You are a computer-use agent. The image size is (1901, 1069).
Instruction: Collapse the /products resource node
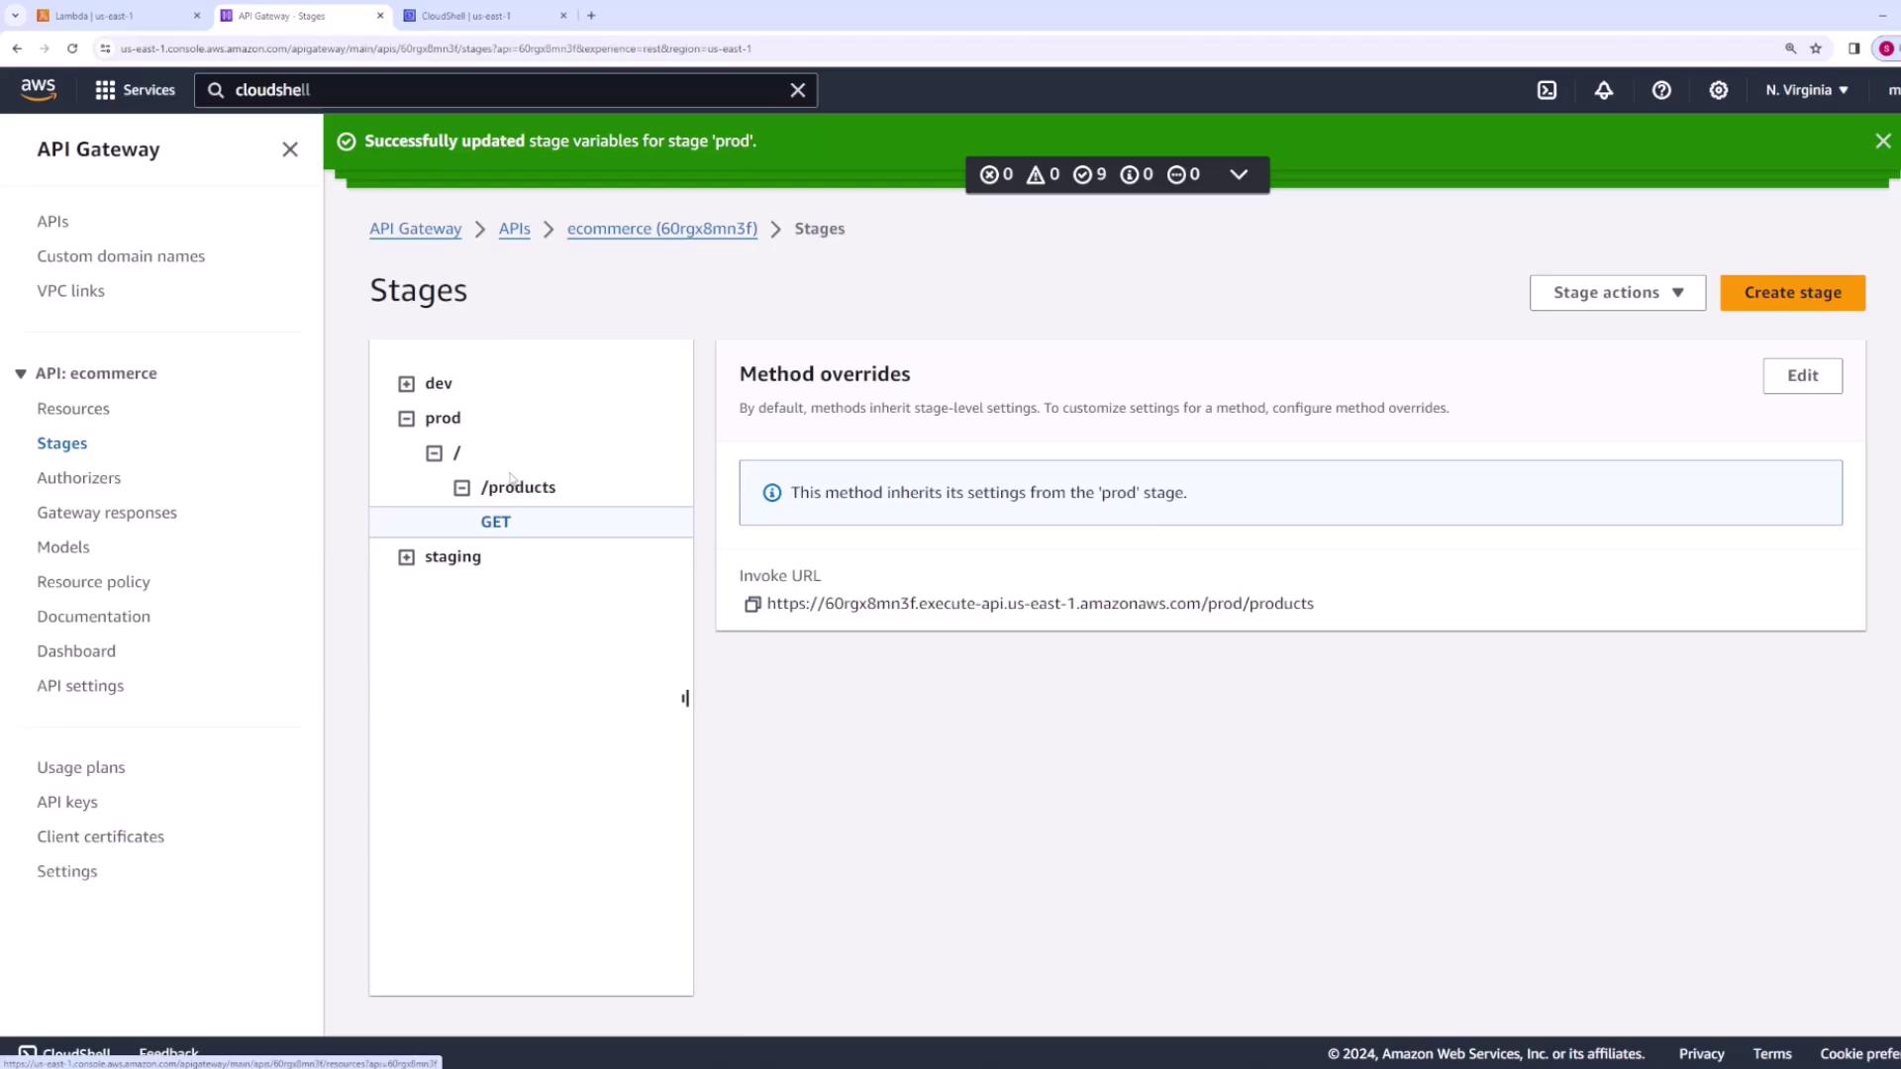click(461, 488)
